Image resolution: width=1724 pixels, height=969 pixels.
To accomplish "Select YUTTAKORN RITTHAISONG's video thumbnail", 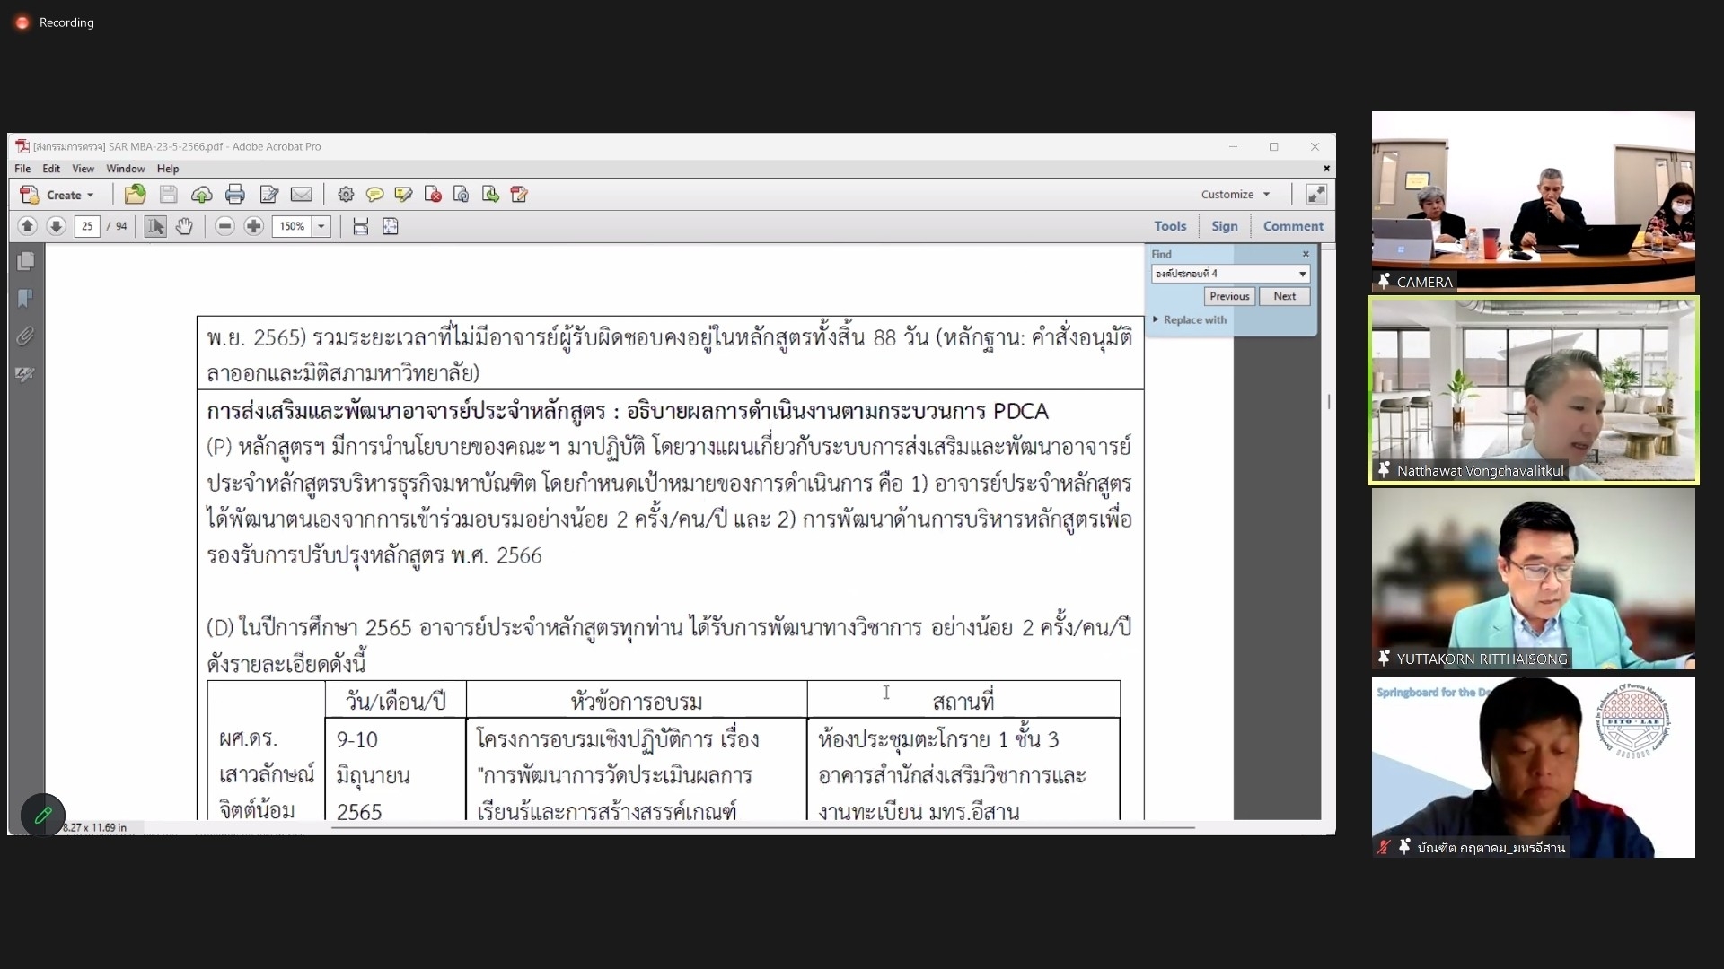I will pos(1534,579).
